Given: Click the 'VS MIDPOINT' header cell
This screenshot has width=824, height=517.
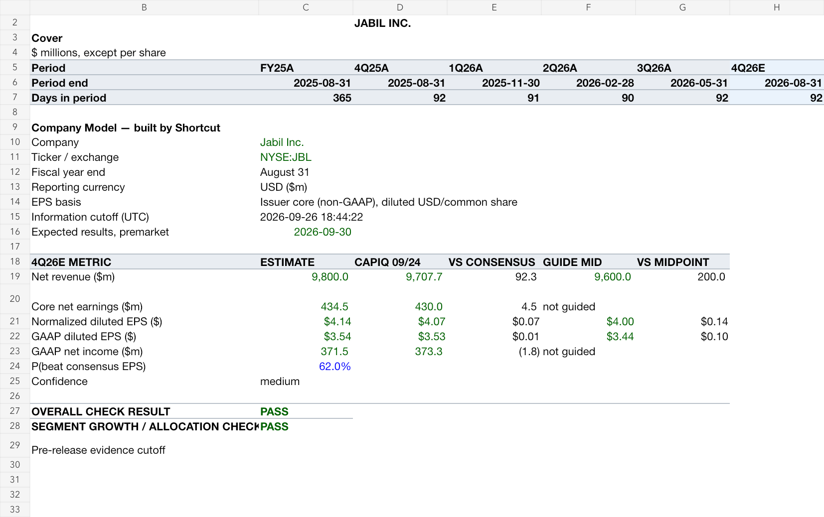Looking at the screenshot, I should point(682,262).
